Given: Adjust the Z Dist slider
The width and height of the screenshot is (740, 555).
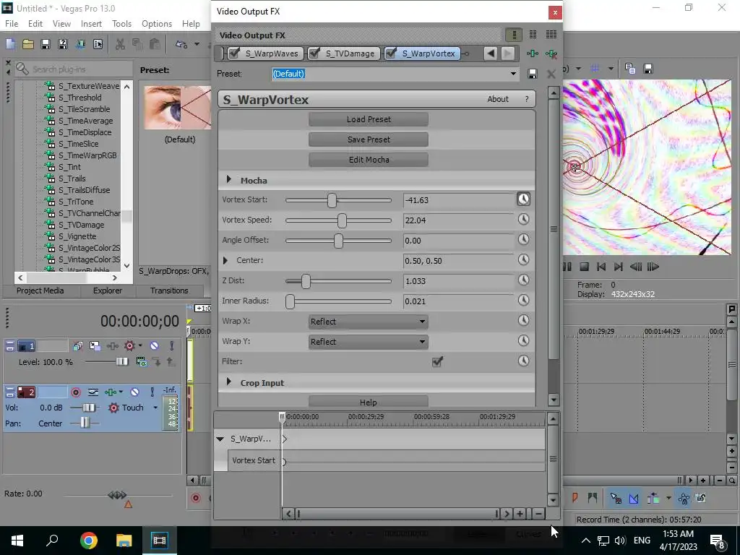Looking at the screenshot, I should pyautogui.click(x=306, y=281).
